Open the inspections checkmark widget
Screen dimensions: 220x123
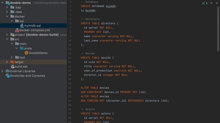205,3
